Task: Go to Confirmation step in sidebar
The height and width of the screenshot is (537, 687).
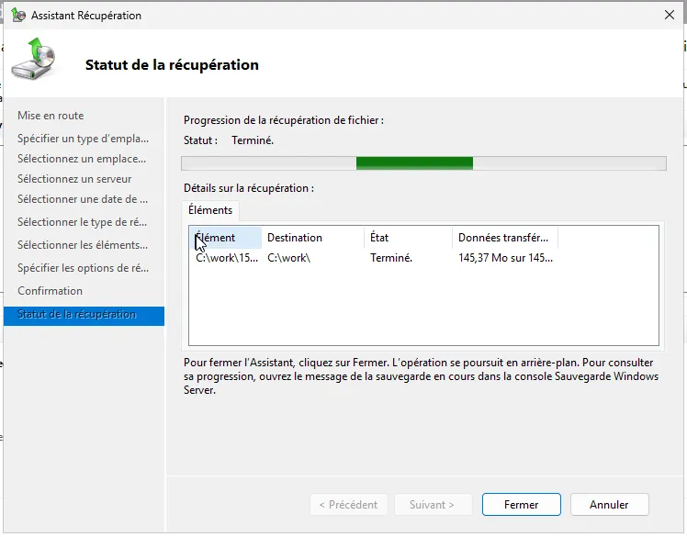Action: click(x=50, y=291)
